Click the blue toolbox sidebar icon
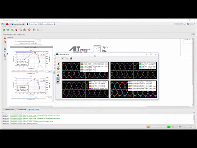The width and height of the screenshot is (197, 148). (x=5, y=49)
